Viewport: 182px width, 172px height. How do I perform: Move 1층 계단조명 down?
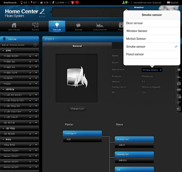pyautogui.click(x=36, y=134)
